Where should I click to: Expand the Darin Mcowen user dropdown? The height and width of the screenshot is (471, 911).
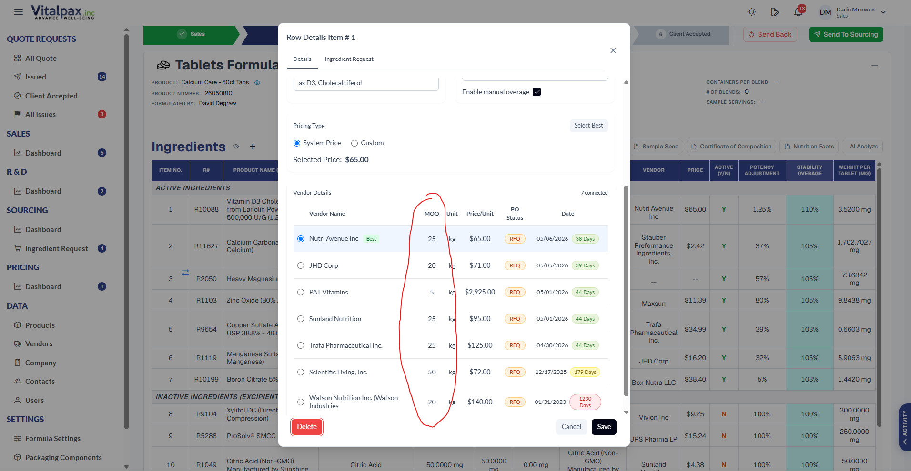[x=883, y=12]
